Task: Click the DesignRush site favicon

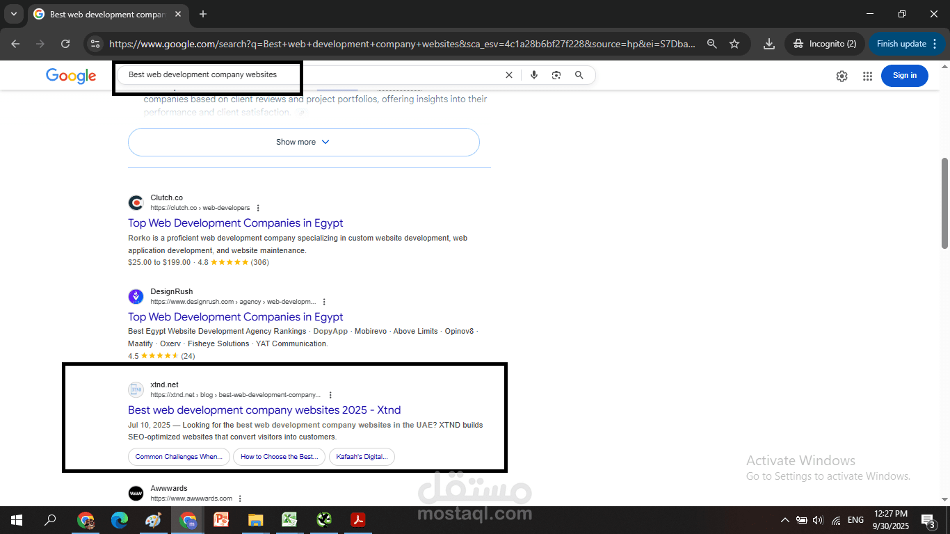Action: [x=136, y=297]
